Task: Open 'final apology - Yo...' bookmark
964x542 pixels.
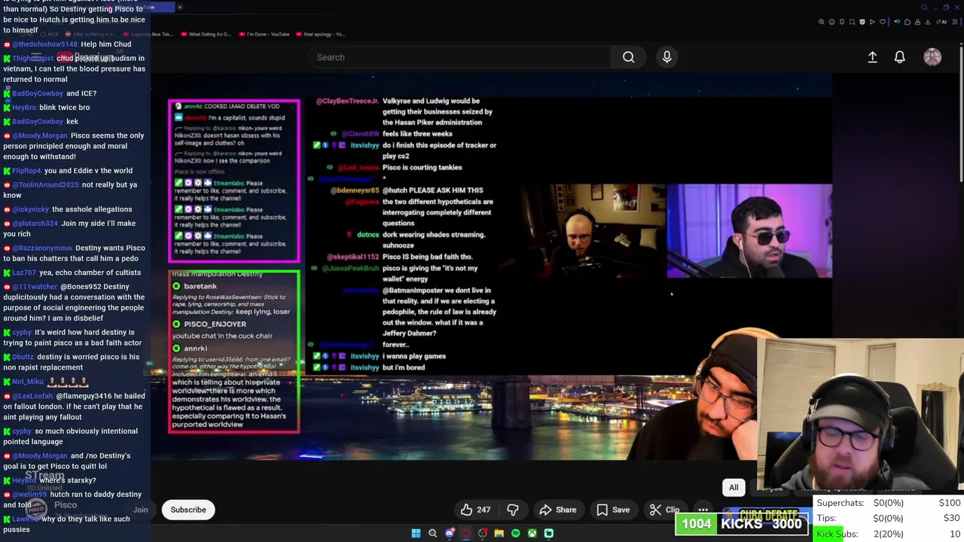Action: click(x=320, y=34)
